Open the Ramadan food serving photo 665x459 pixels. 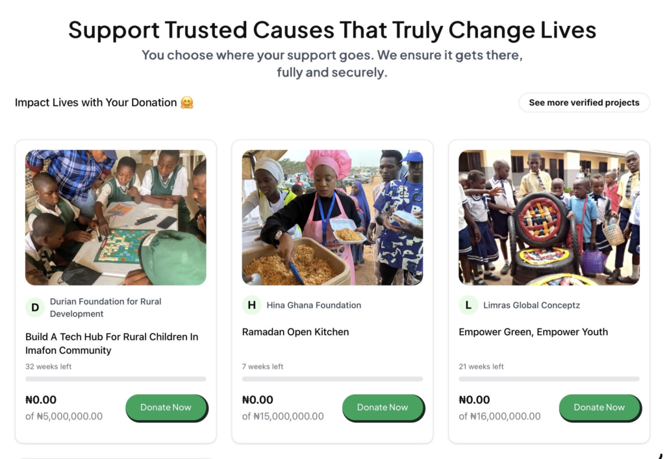pos(332,217)
